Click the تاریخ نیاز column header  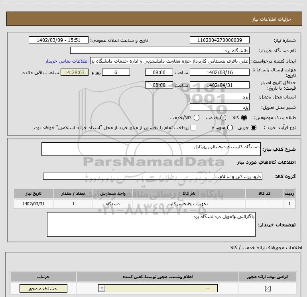(x=33, y=193)
